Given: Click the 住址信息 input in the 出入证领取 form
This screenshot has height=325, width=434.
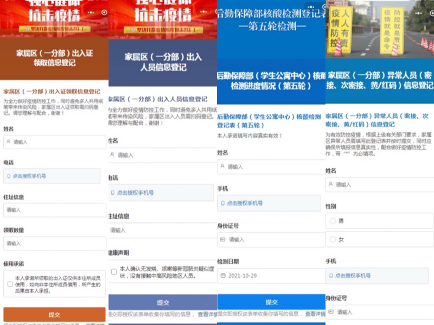Looking at the screenshot, I should 54,209.
